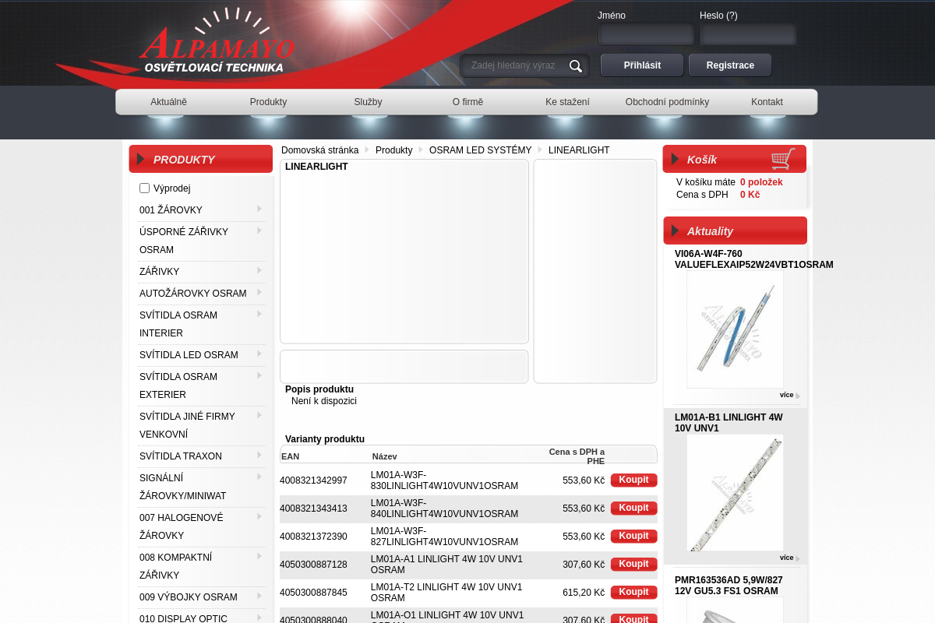Click the Přihlásit button

click(x=642, y=65)
